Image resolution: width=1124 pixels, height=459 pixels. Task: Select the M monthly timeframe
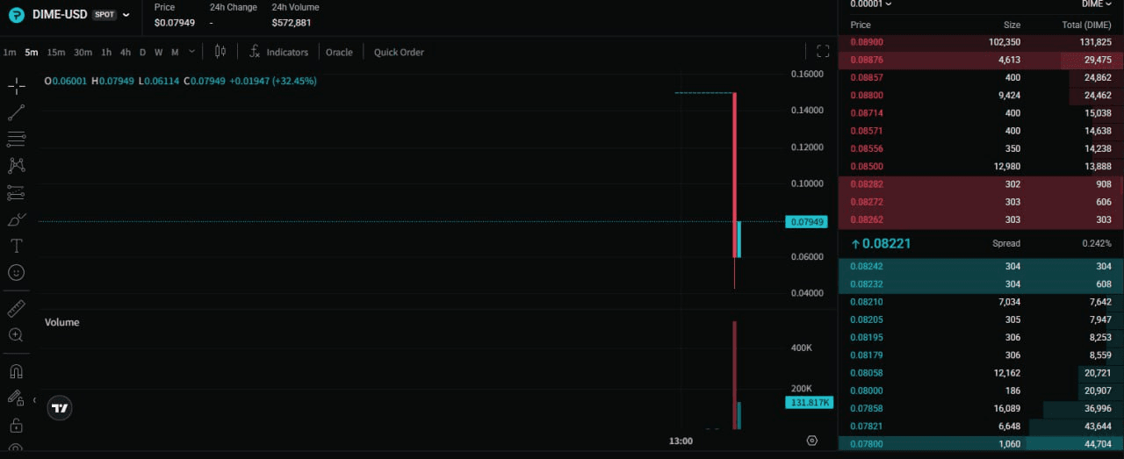(175, 52)
